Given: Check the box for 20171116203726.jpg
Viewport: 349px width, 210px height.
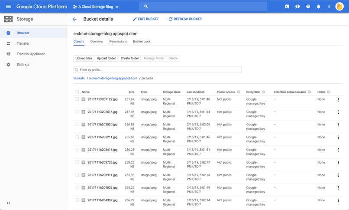Looking at the screenshot, I should [x=77, y=162].
